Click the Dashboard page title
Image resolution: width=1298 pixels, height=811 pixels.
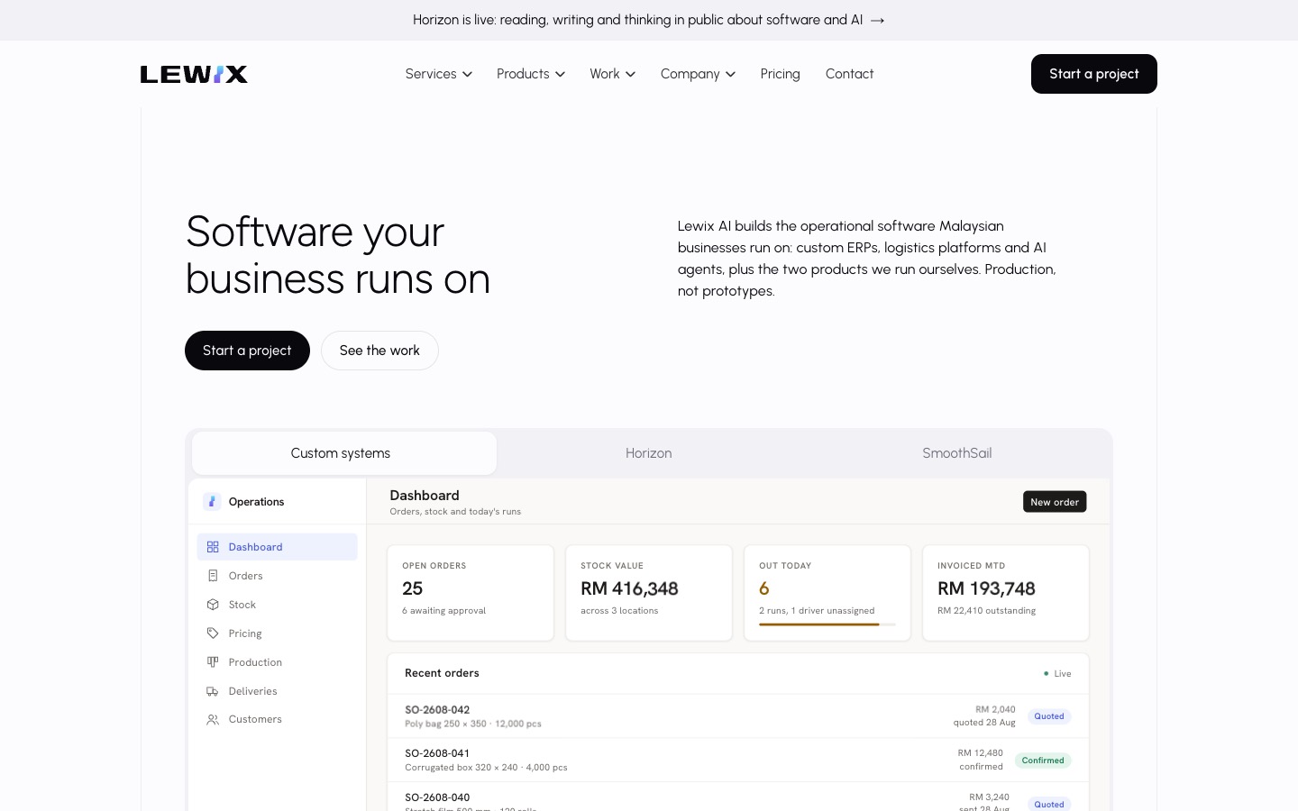pyautogui.click(x=425, y=496)
